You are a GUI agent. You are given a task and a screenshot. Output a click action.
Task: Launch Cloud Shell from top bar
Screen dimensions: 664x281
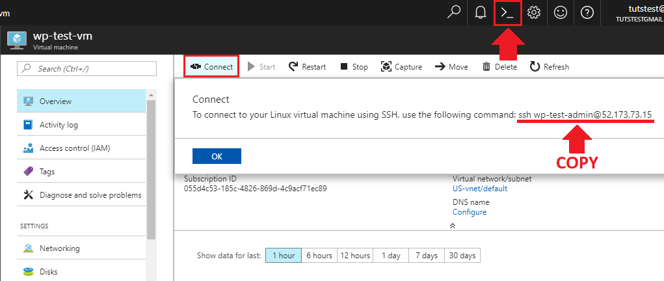[x=507, y=13]
